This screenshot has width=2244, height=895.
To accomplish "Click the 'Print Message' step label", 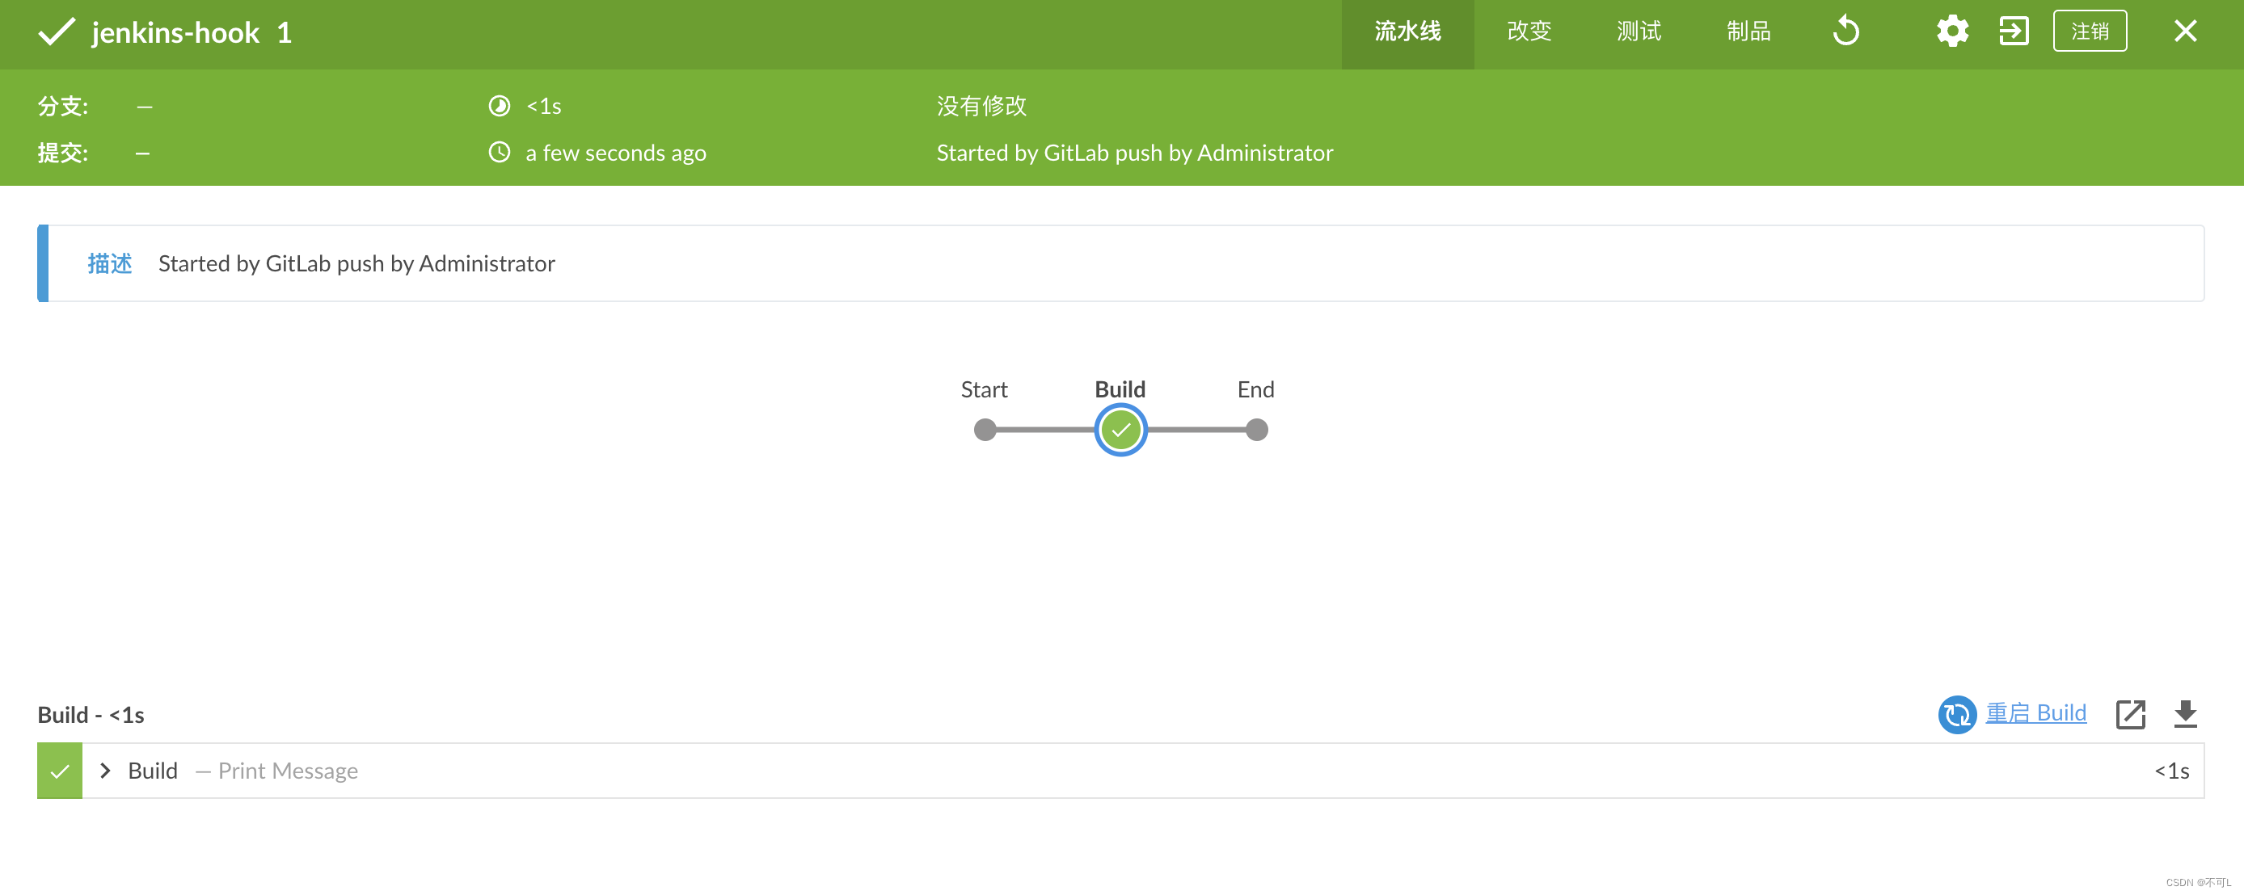I will [x=288, y=771].
